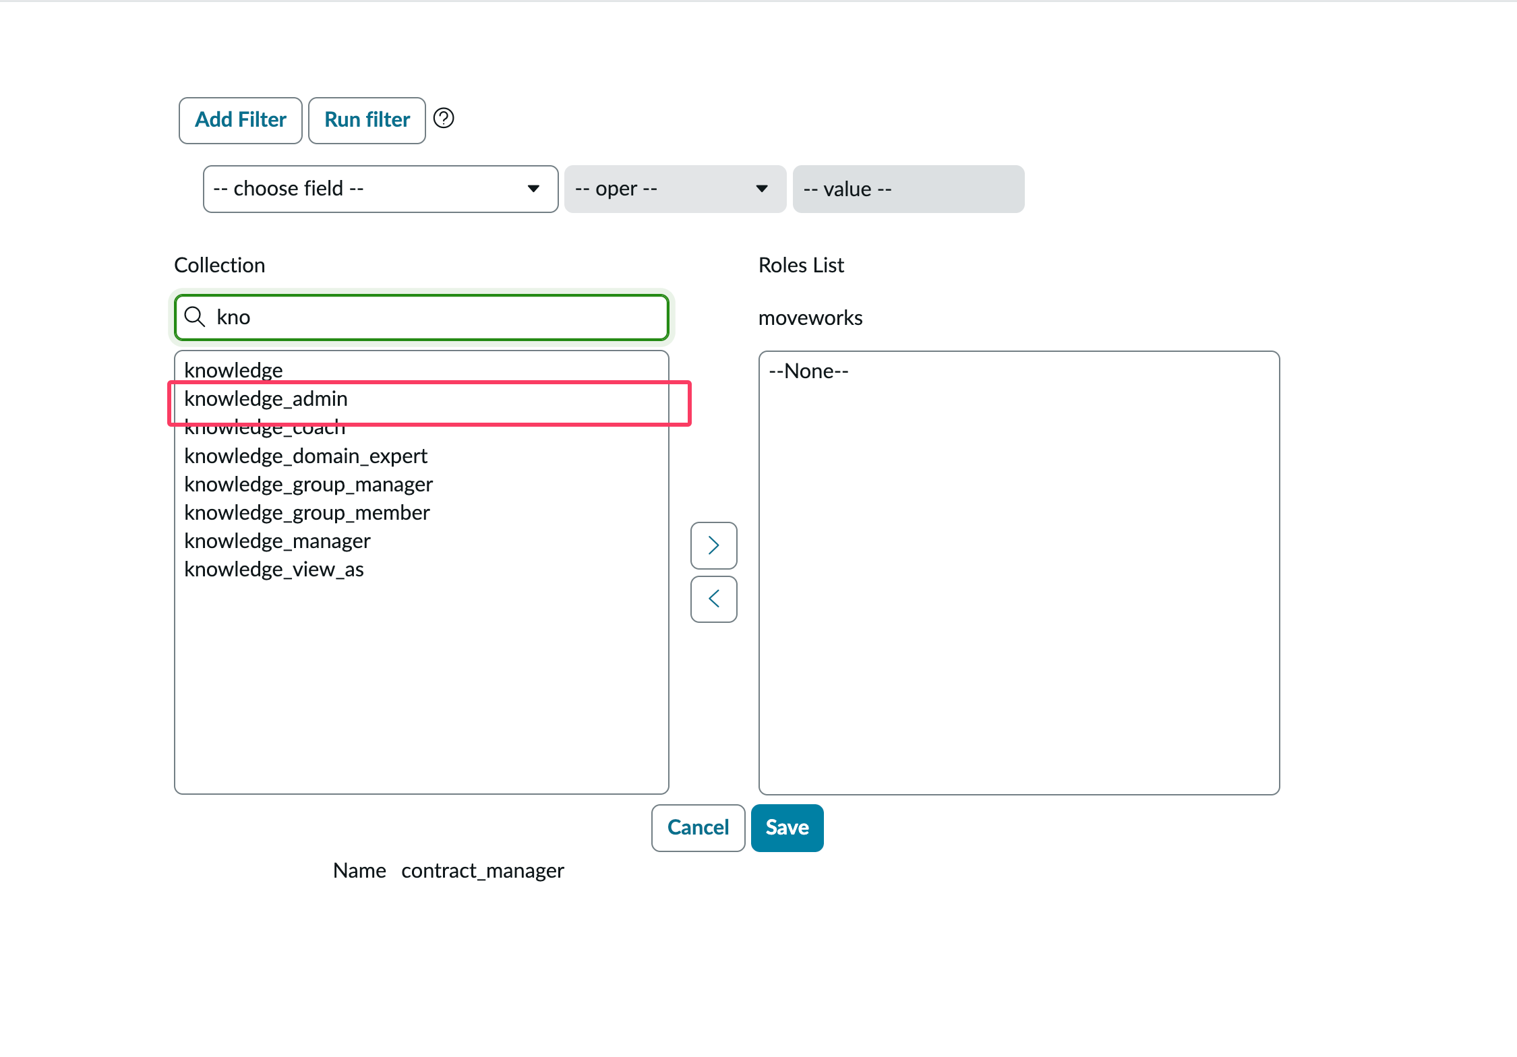The height and width of the screenshot is (1057, 1517).
Task: Click Cancel to discard role changes
Action: tap(697, 827)
